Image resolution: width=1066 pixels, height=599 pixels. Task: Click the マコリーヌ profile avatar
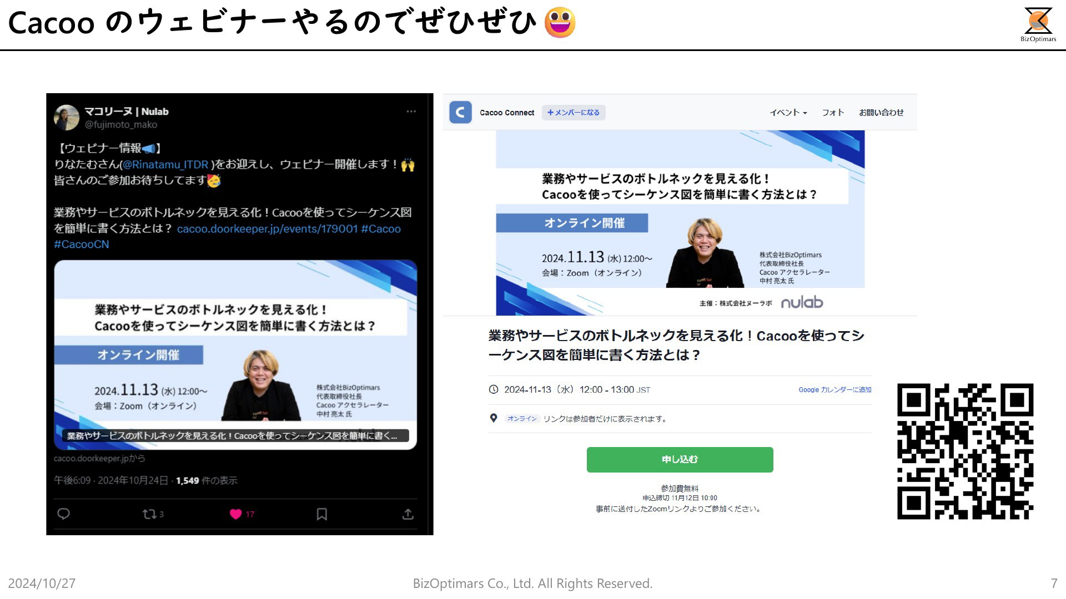(67, 118)
